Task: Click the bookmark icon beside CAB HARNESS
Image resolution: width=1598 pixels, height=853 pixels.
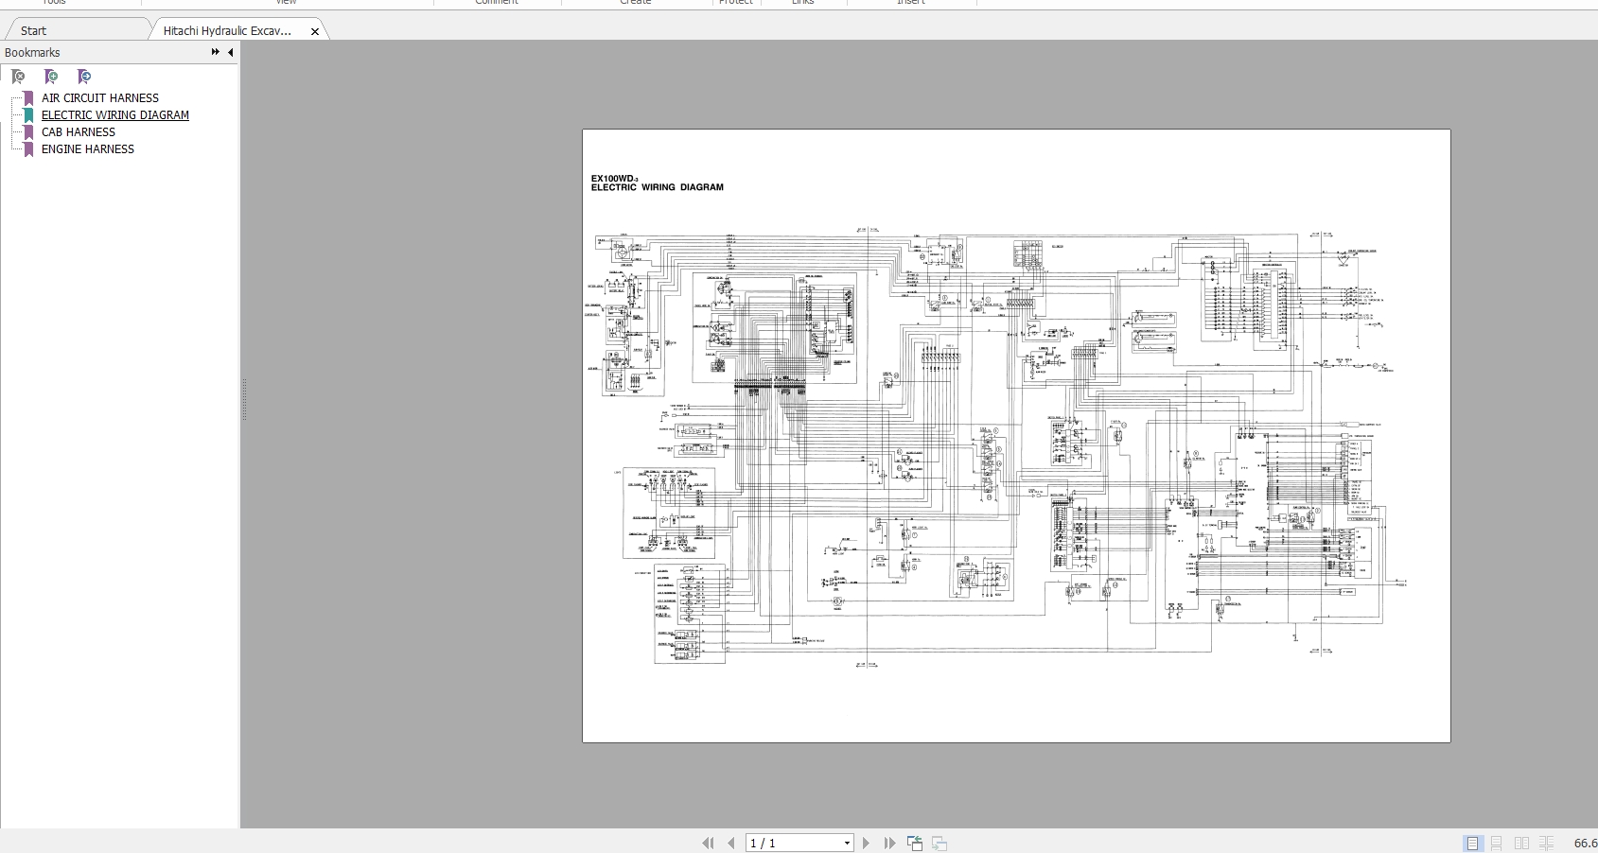Action: 28,132
